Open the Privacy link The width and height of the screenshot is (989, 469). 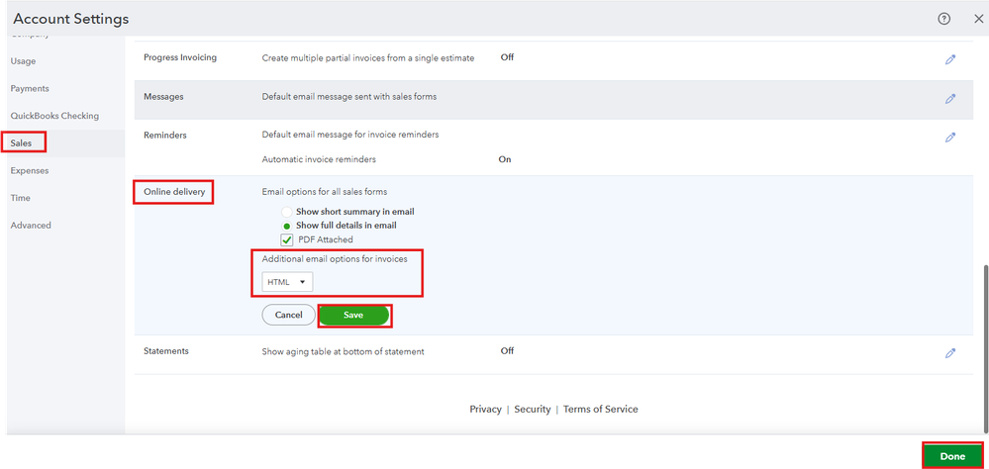[x=485, y=410]
